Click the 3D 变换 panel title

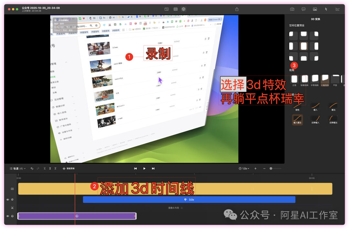point(315,19)
